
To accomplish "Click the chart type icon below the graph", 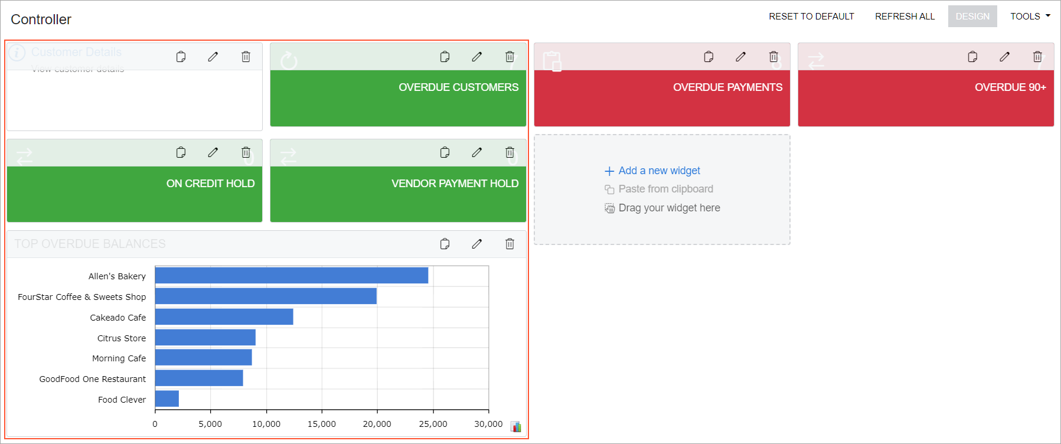I will (x=515, y=426).
